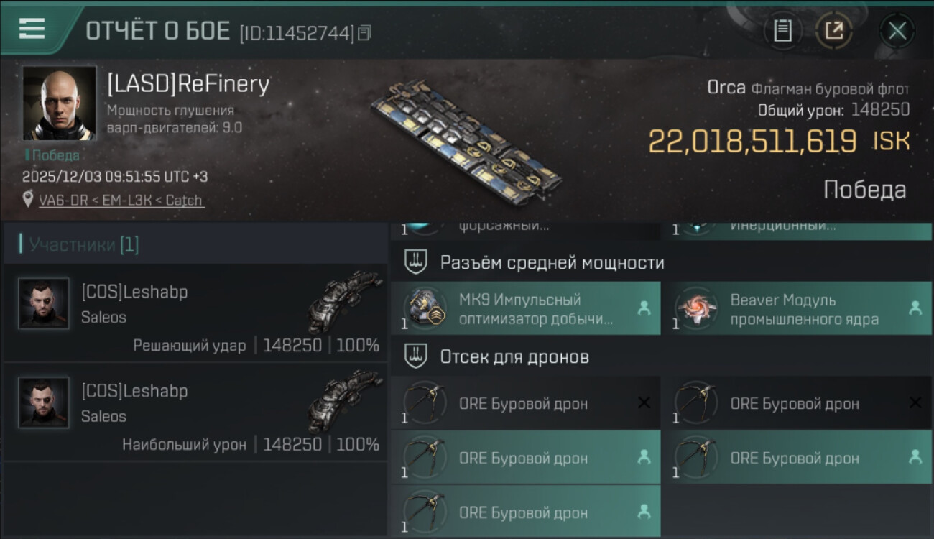Click the Отсек для дронов section header

point(514,356)
